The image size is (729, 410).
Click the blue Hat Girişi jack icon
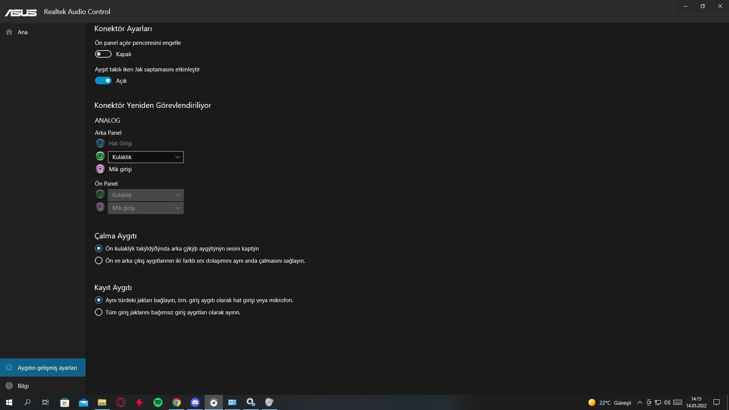coord(100,143)
